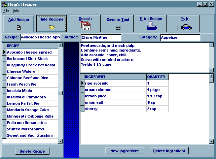
Task: Select the Avocado cheese spread recipe row
Action: [32, 53]
